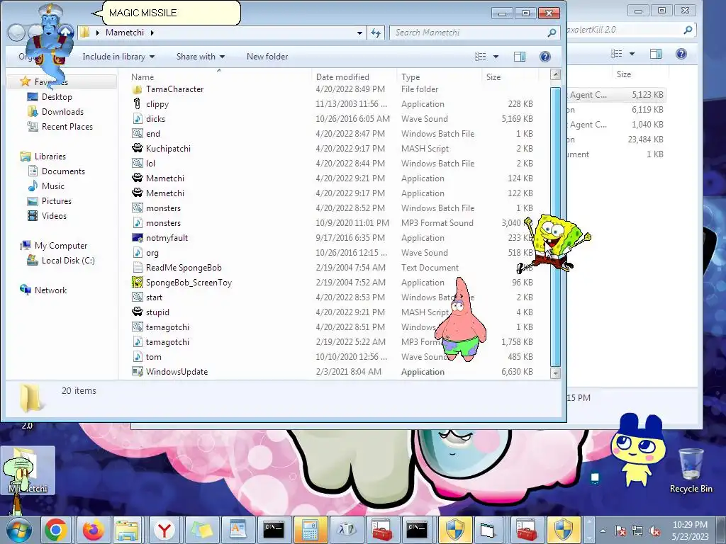The width and height of the screenshot is (726, 544).
Task: Click the Search Mametchi field
Action: tap(473, 33)
